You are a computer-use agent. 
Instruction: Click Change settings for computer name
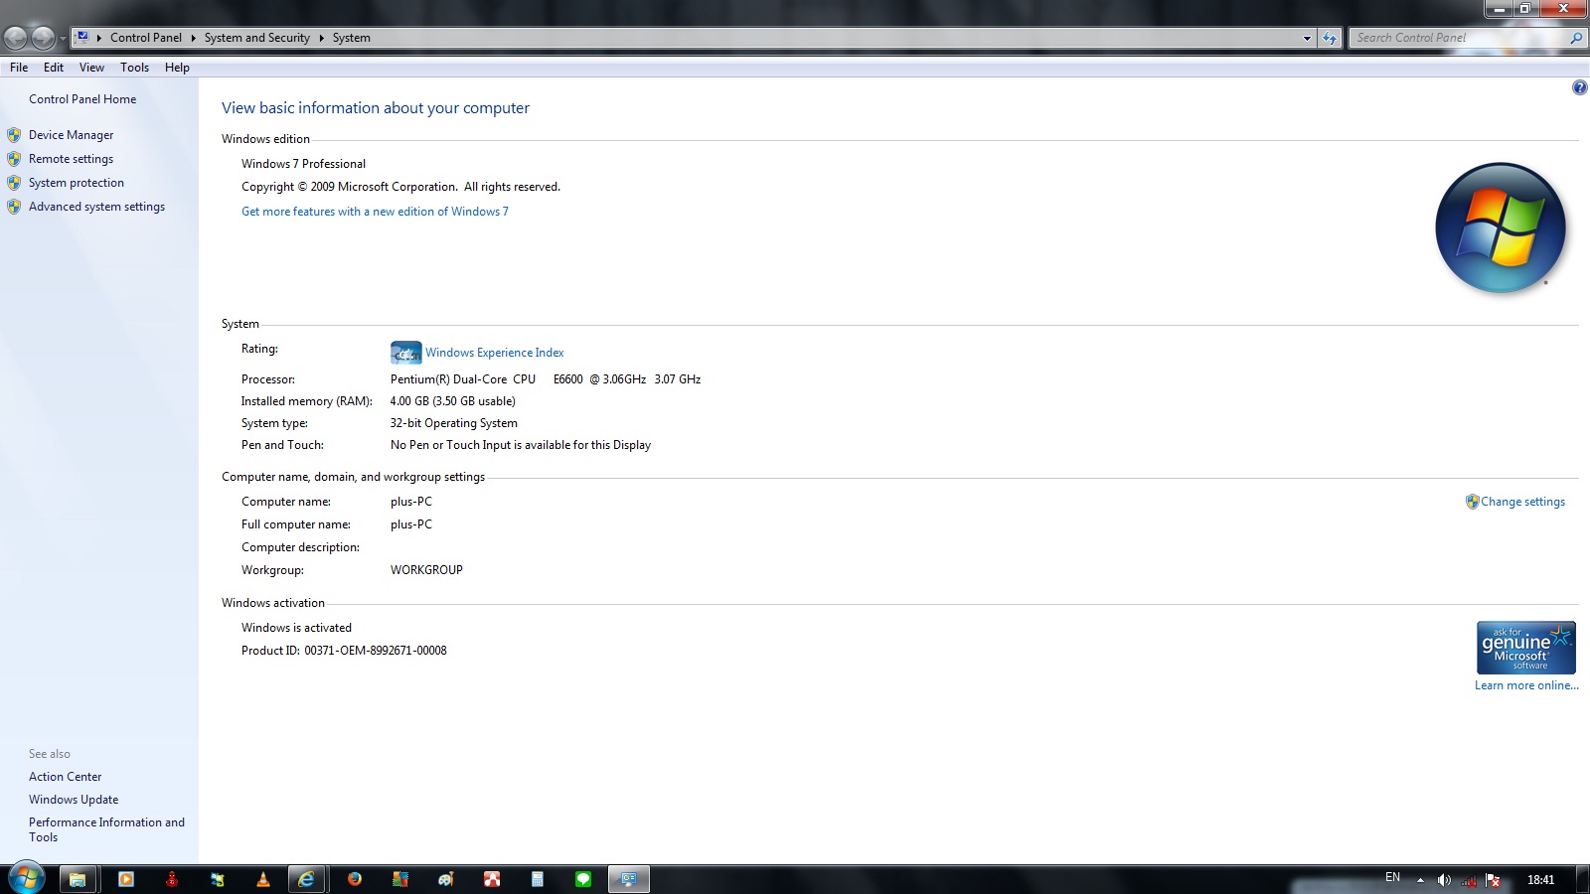(1522, 502)
